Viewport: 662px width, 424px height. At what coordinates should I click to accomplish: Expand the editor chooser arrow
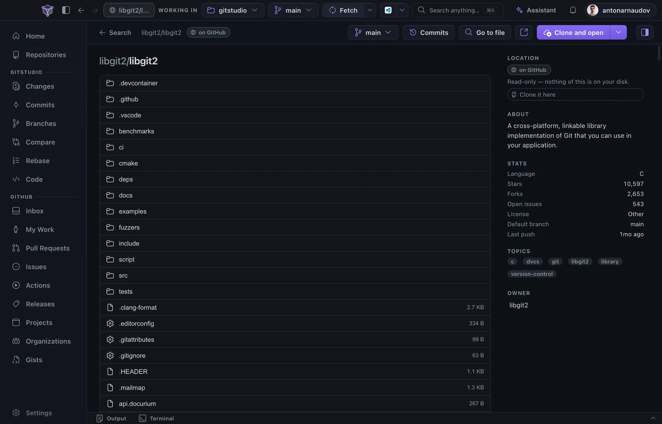pos(402,10)
